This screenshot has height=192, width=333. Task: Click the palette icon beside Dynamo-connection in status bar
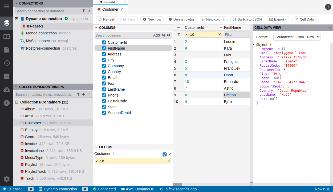tap(85, 189)
